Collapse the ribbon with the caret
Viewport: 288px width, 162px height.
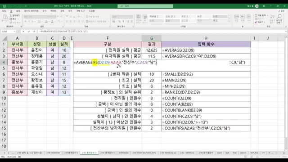coord(286,27)
